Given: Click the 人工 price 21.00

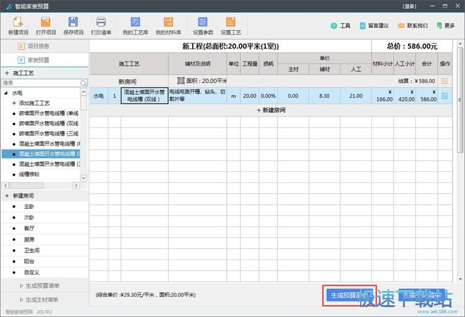Looking at the screenshot, I should click(x=356, y=96).
